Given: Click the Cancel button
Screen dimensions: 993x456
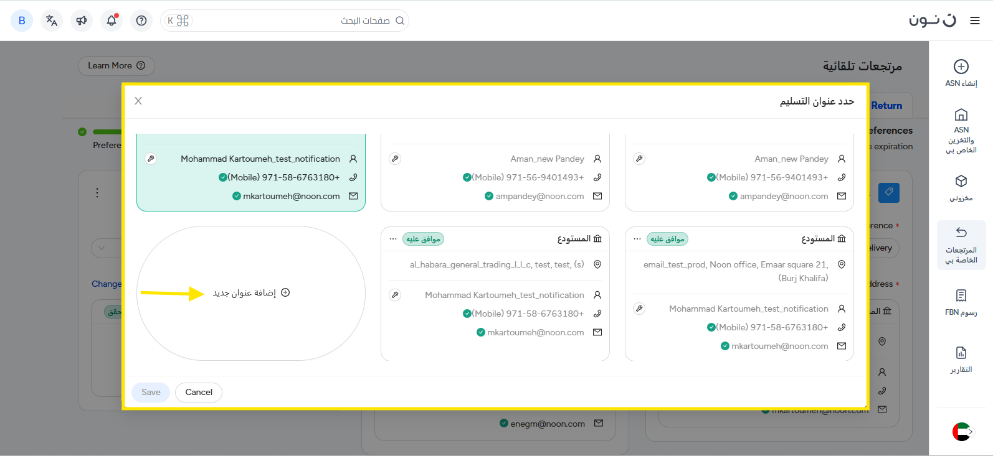Looking at the screenshot, I should pyautogui.click(x=199, y=392).
